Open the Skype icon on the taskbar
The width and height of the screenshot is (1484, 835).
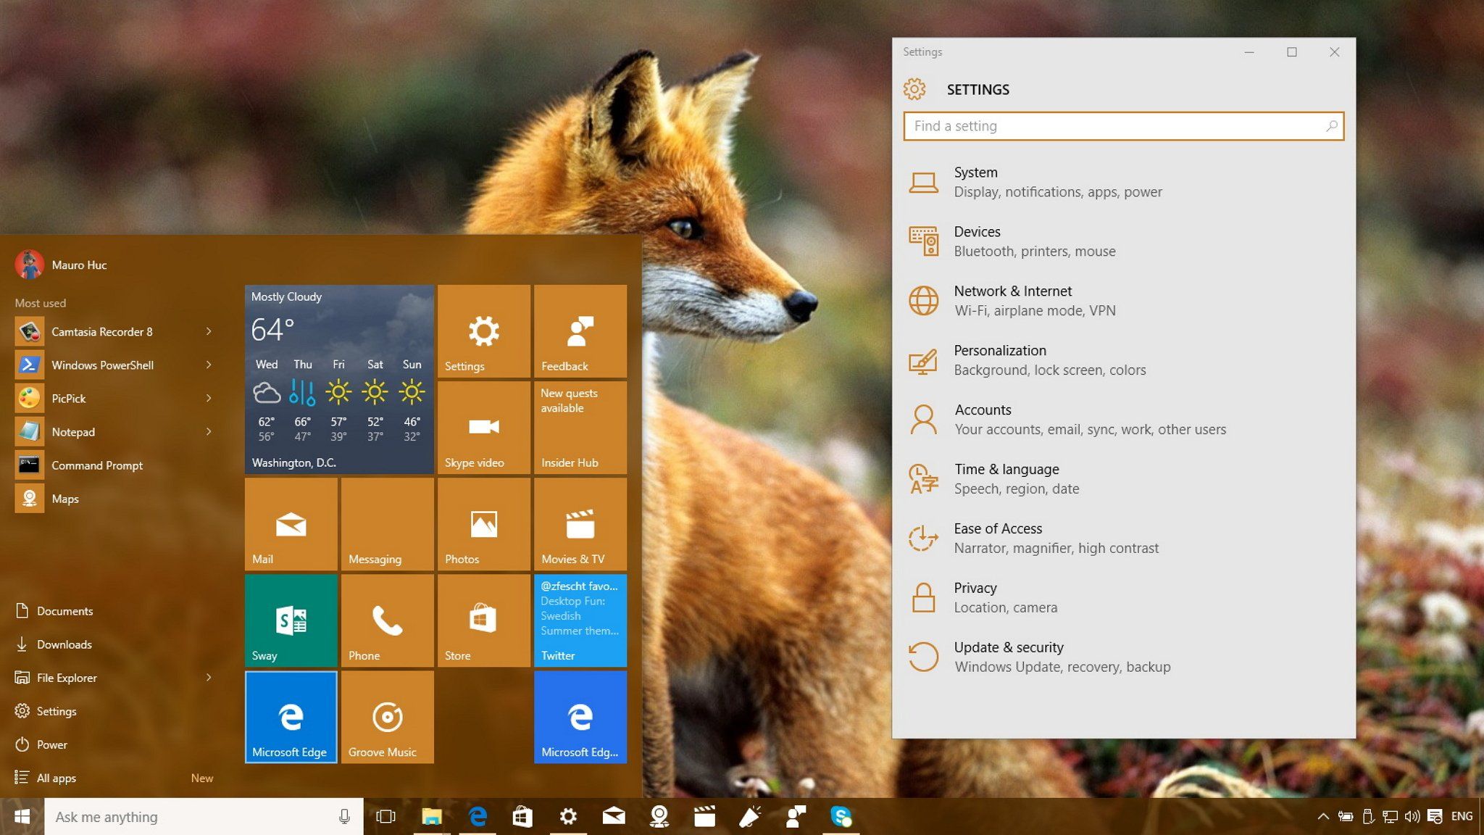point(841,817)
